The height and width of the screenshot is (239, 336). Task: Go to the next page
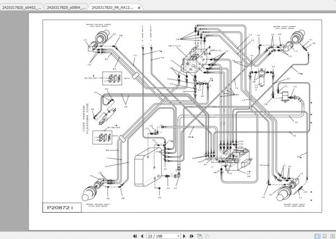pyautogui.click(x=184, y=236)
